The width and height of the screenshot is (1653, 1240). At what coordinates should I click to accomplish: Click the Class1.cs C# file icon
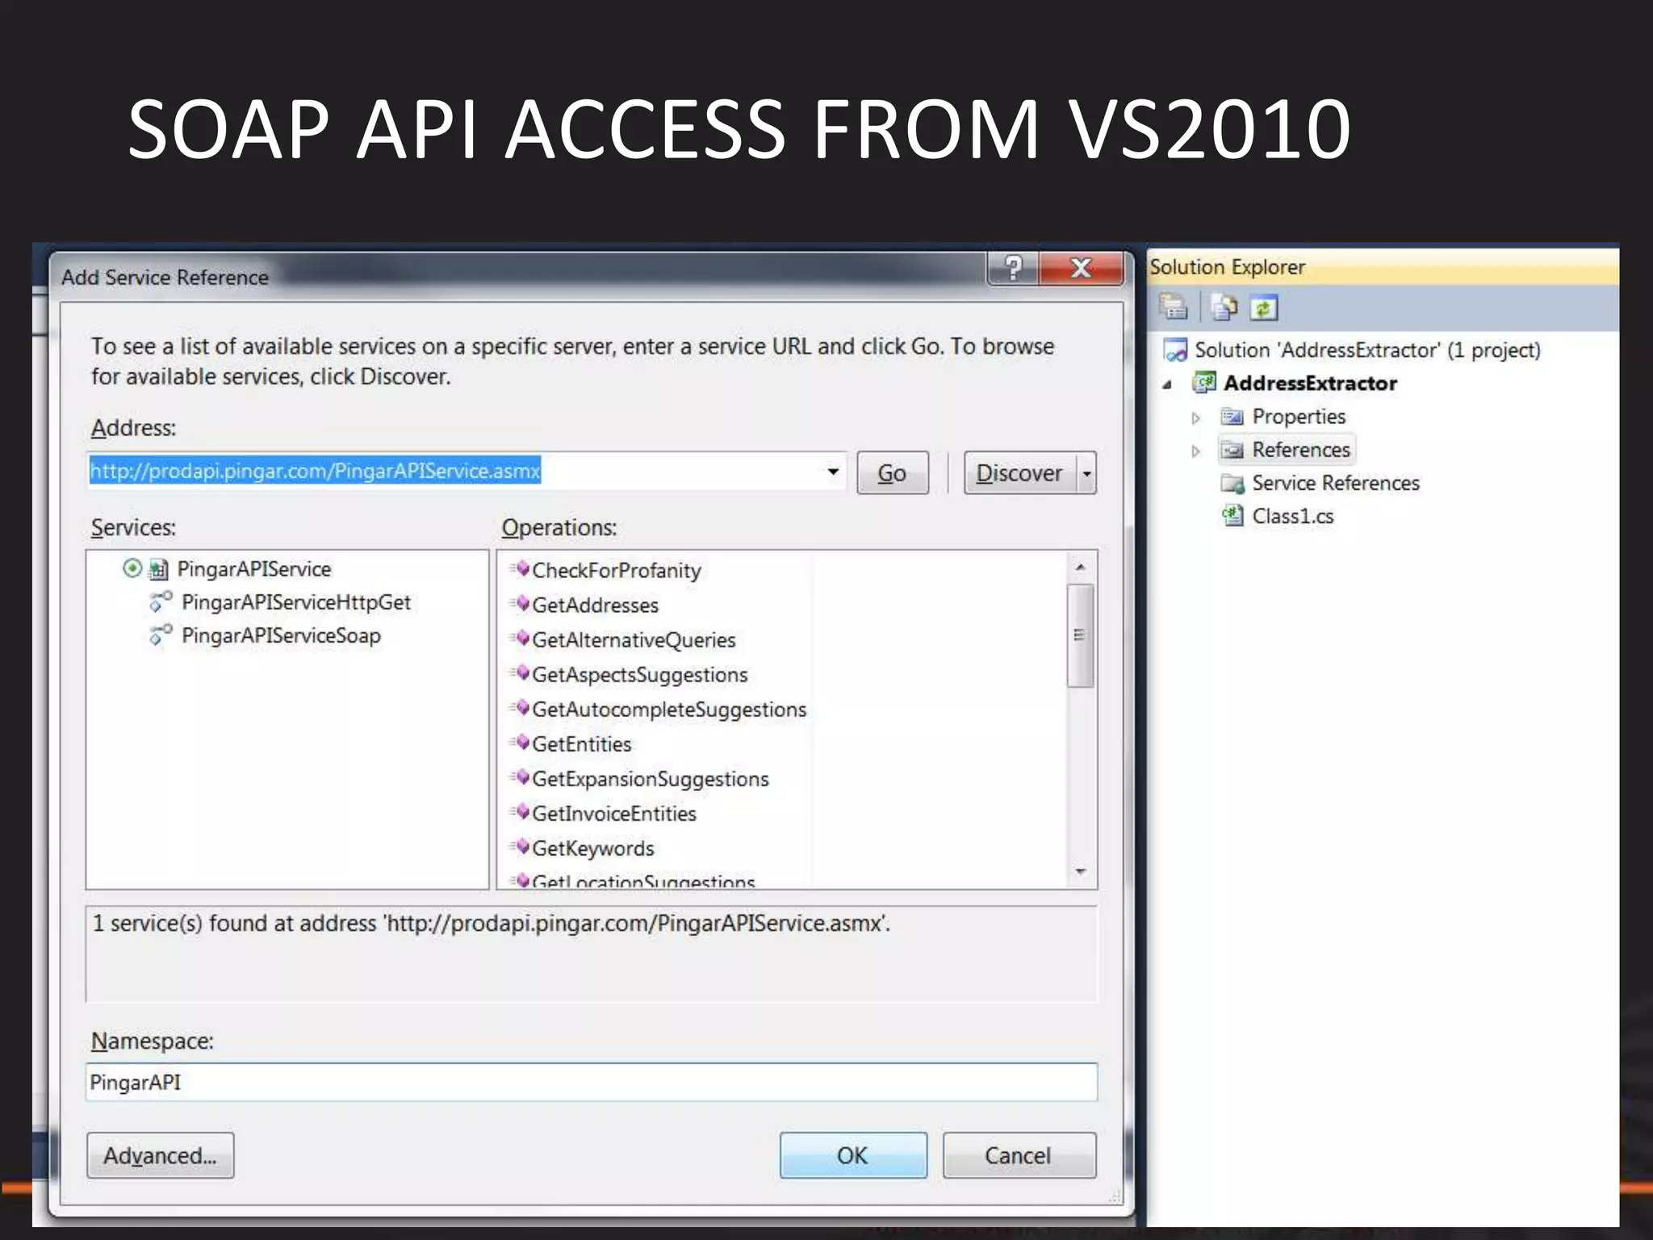coord(1232,515)
